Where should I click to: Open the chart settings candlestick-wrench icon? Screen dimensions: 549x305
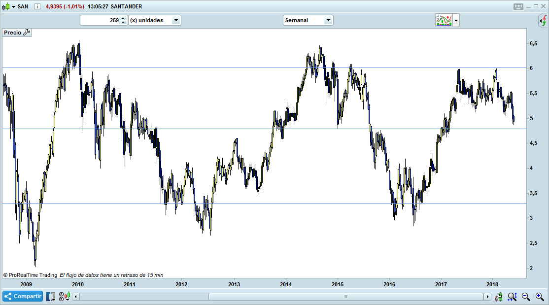pos(498,296)
